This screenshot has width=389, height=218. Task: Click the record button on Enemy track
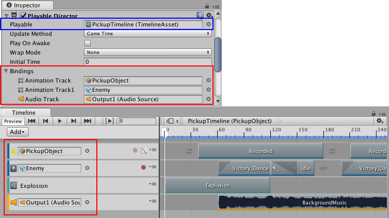tap(143, 168)
